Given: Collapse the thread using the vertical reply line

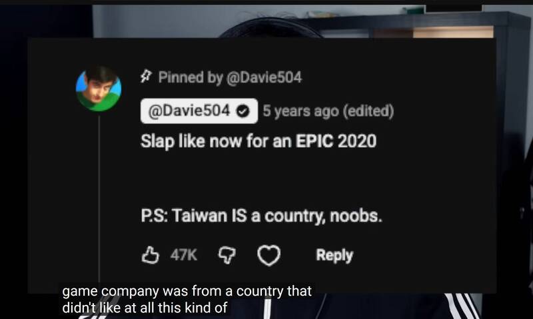Looking at the screenshot, I should (x=99, y=198).
